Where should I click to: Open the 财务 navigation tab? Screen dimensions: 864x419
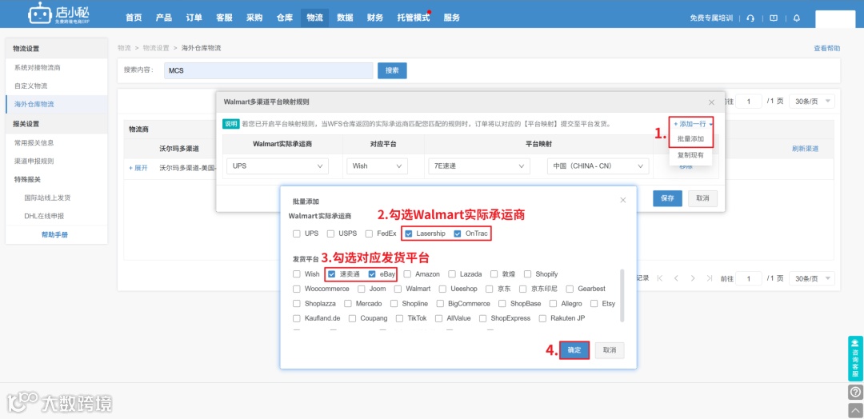pyautogui.click(x=374, y=18)
